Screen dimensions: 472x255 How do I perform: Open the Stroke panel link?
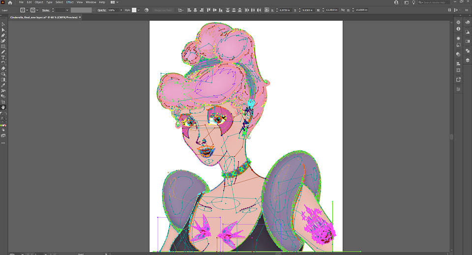click(x=46, y=10)
